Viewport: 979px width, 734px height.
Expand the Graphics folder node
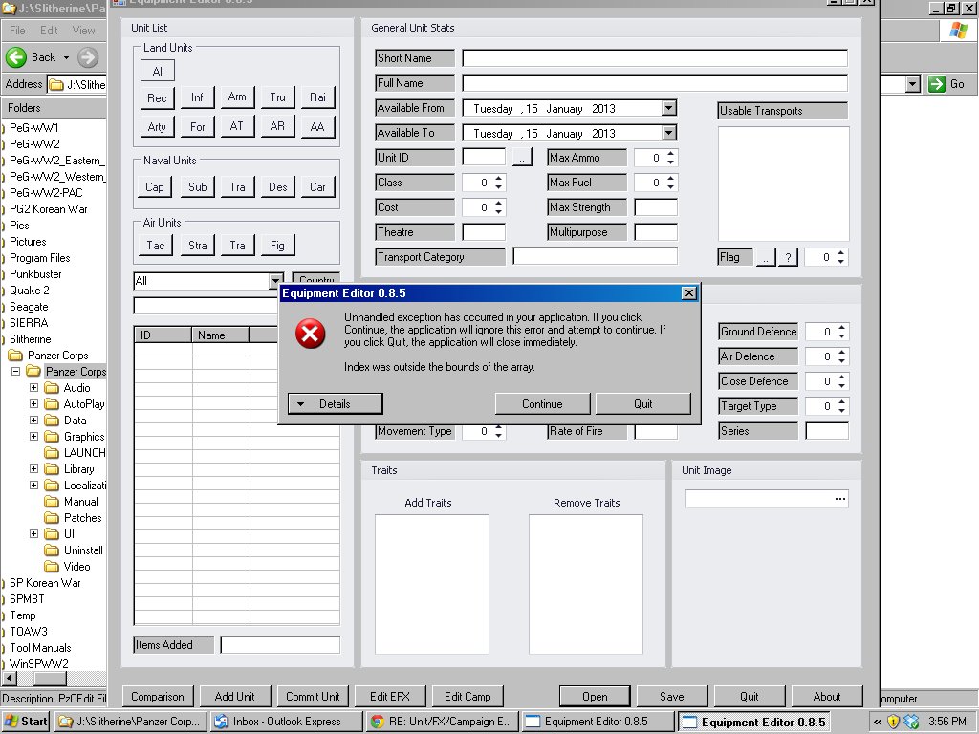(34, 436)
